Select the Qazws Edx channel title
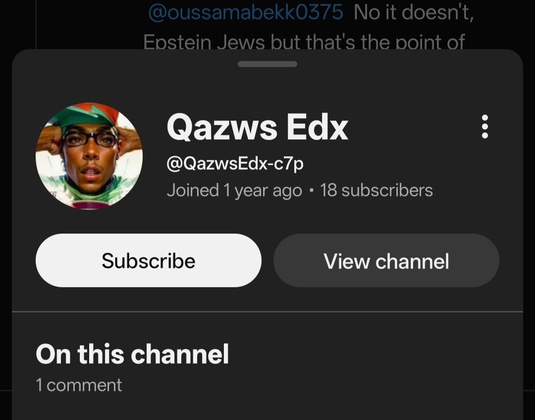 pyautogui.click(x=257, y=127)
